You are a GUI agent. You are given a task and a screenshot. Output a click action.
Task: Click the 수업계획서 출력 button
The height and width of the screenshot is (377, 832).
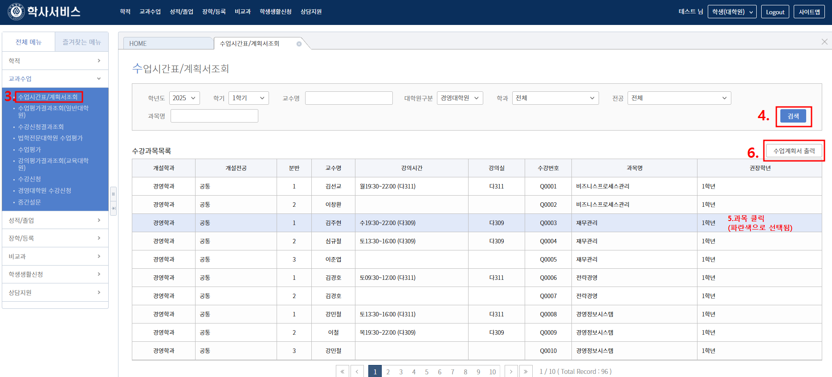point(794,151)
